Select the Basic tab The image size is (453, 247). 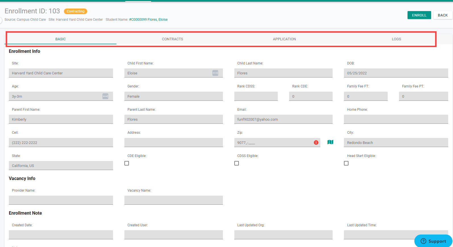click(60, 39)
